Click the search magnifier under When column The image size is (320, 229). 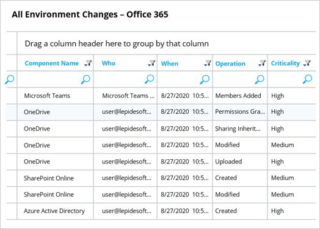(205, 80)
